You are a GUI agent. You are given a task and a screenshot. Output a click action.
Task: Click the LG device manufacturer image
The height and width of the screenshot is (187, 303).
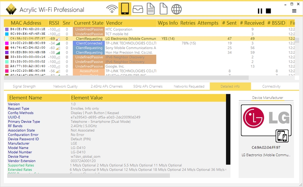tap(266, 120)
